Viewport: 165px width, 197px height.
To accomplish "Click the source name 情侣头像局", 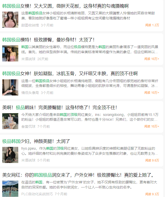I will pyautogui.click(x=30, y=93).
